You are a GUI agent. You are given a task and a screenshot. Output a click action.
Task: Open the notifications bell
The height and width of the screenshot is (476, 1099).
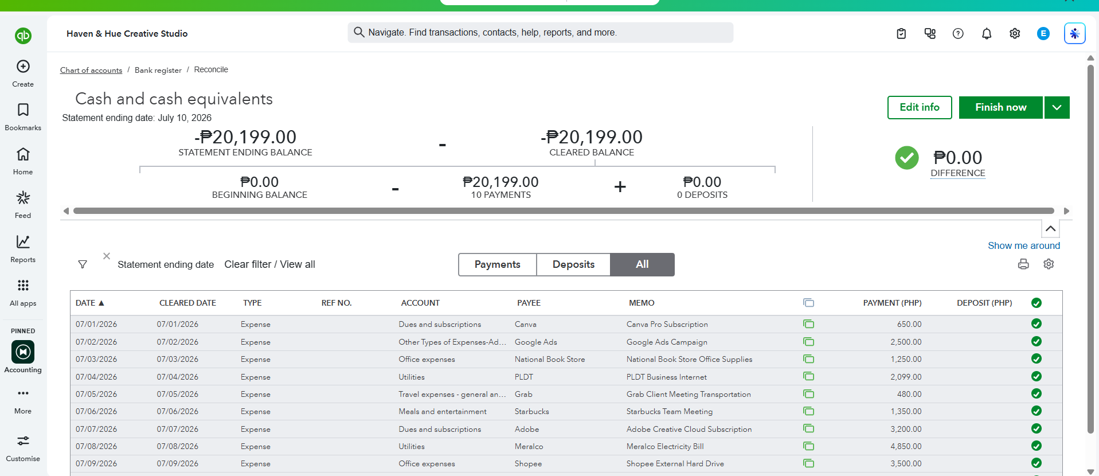coord(987,34)
